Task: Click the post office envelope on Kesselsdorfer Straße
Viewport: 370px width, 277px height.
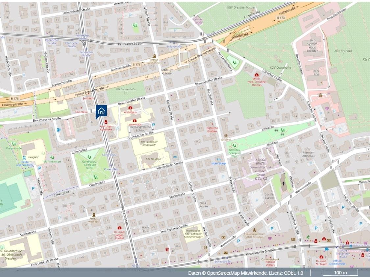Action: tap(226, 253)
